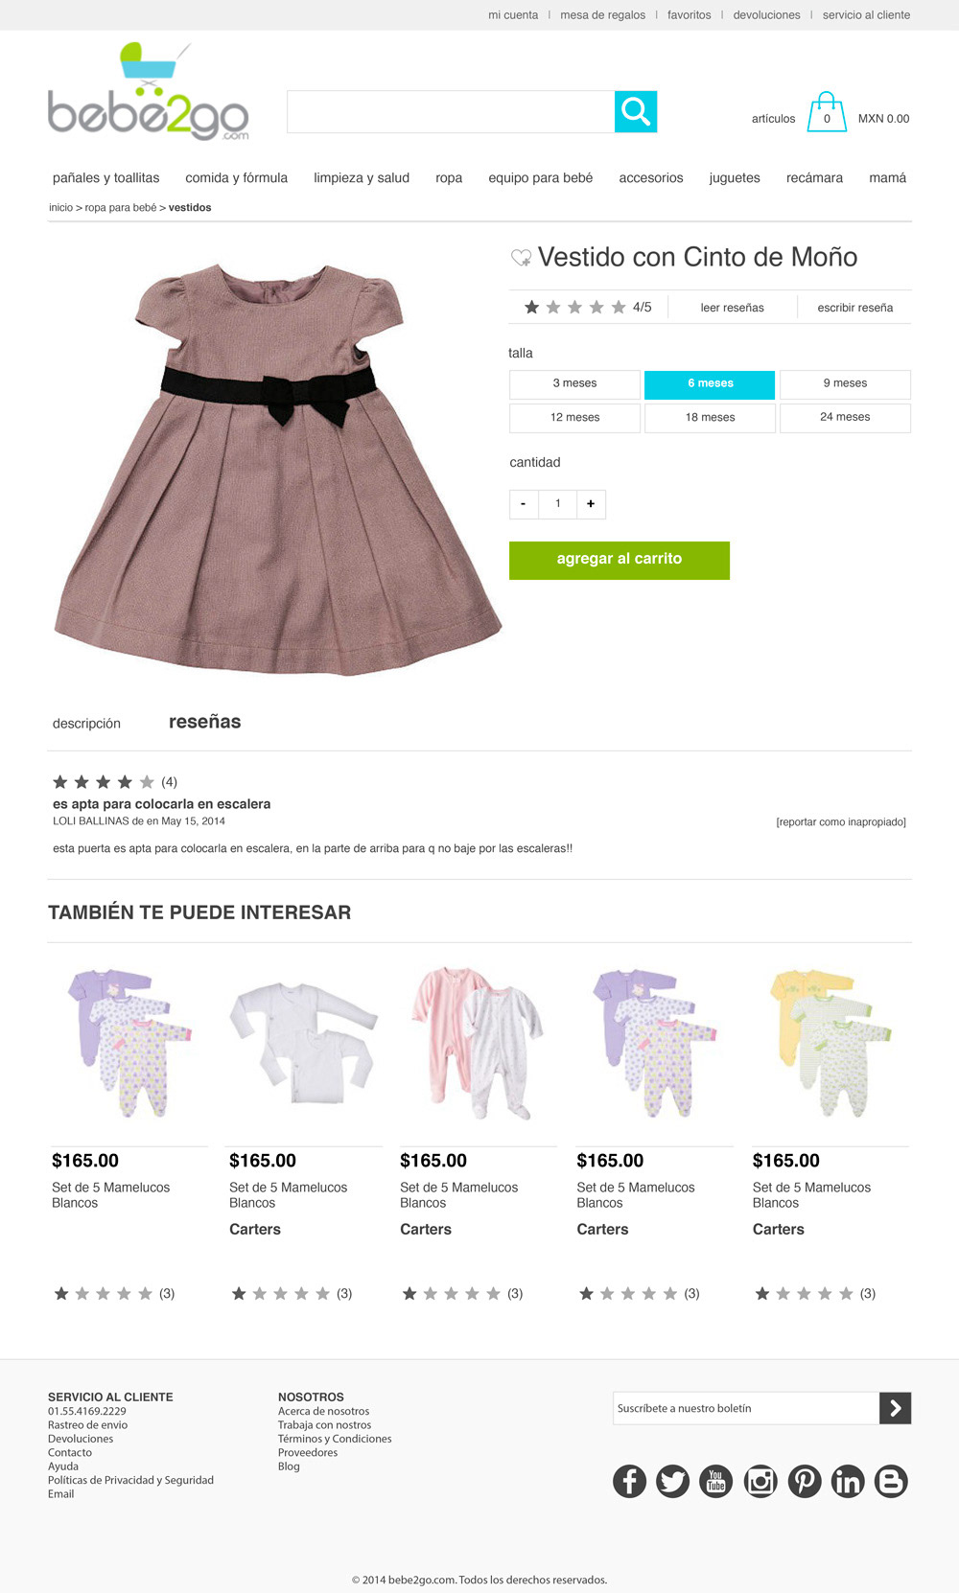Image resolution: width=959 pixels, height=1593 pixels.
Task: Open the Instagram social icon
Action: (760, 1481)
